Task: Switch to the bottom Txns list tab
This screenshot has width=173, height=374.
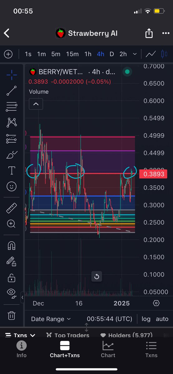Action: pyautogui.click(x=151, y=349)
